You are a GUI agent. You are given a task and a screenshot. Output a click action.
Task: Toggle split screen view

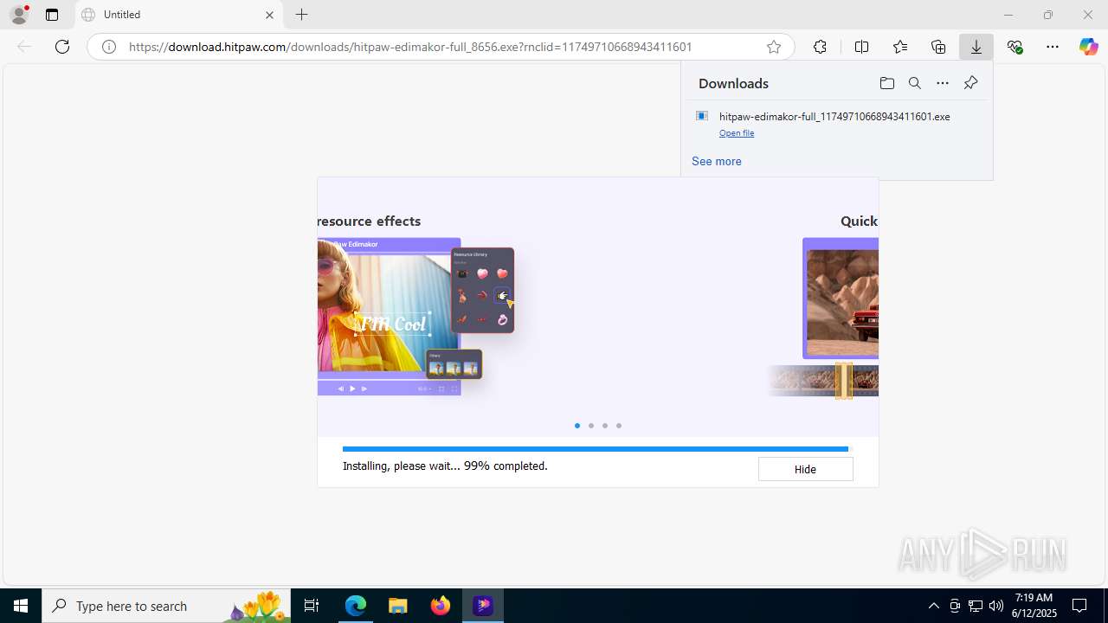[x=861, y=47]
